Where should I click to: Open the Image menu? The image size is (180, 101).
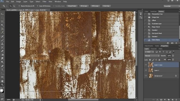click(19, 2)
